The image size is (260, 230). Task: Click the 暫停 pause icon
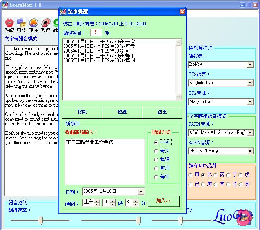(45, 23)
